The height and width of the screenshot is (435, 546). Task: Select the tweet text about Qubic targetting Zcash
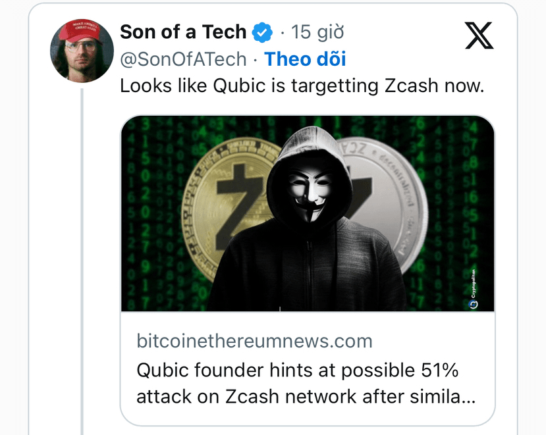click(302, 86)
